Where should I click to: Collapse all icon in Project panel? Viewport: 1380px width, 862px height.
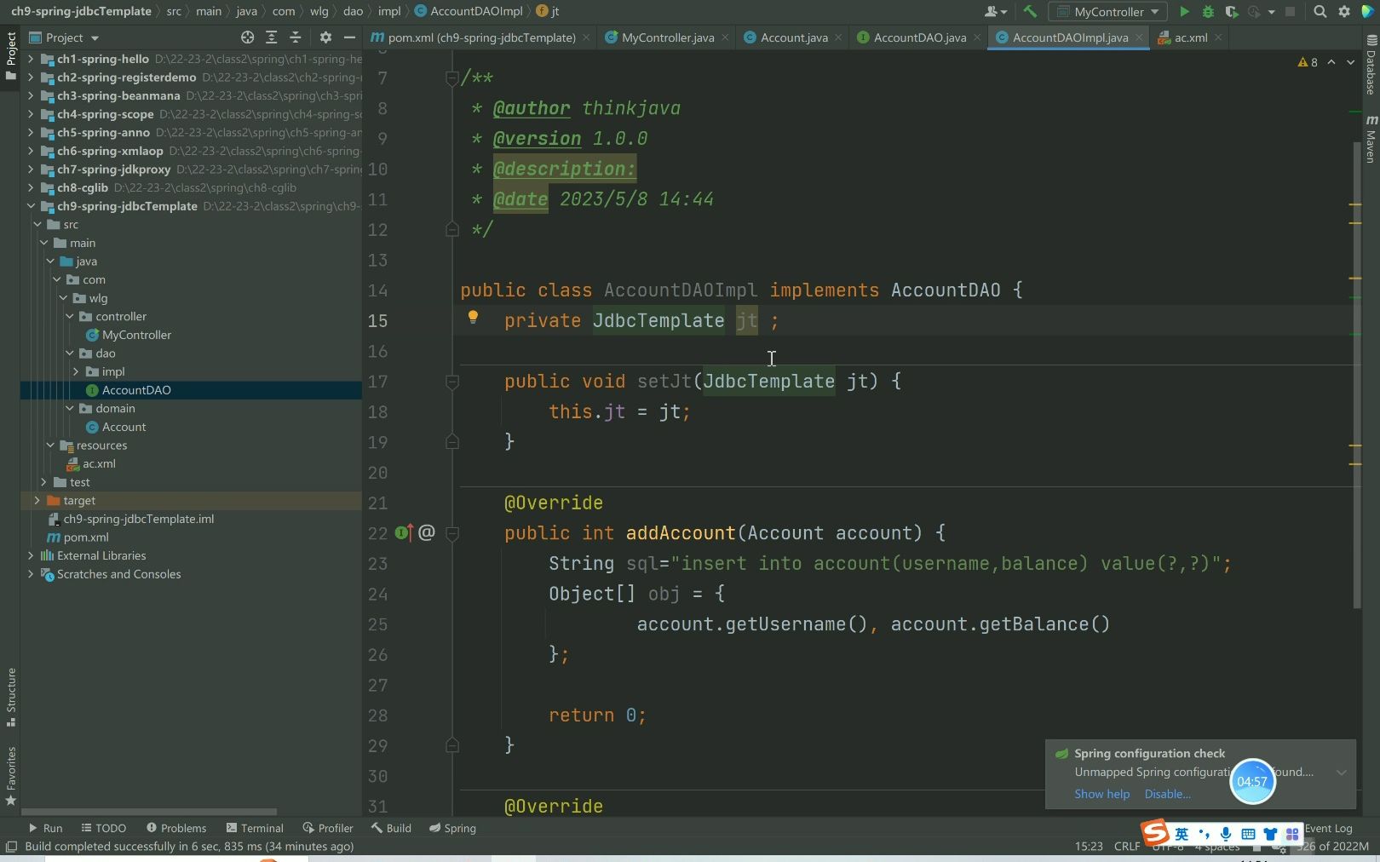(x=295, y=37)
